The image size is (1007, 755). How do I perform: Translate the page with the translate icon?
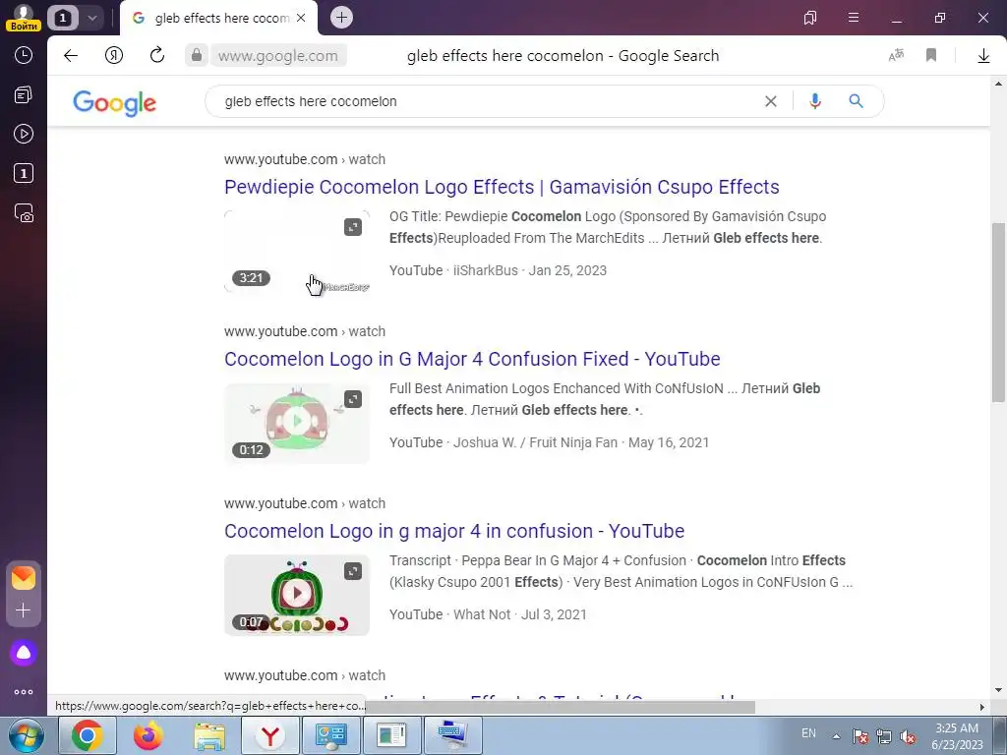click(x=896, y=56)
